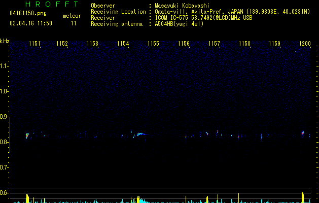The image size is (319, 203).
Task: Click the Receiver label
Action: click(103, 18)
